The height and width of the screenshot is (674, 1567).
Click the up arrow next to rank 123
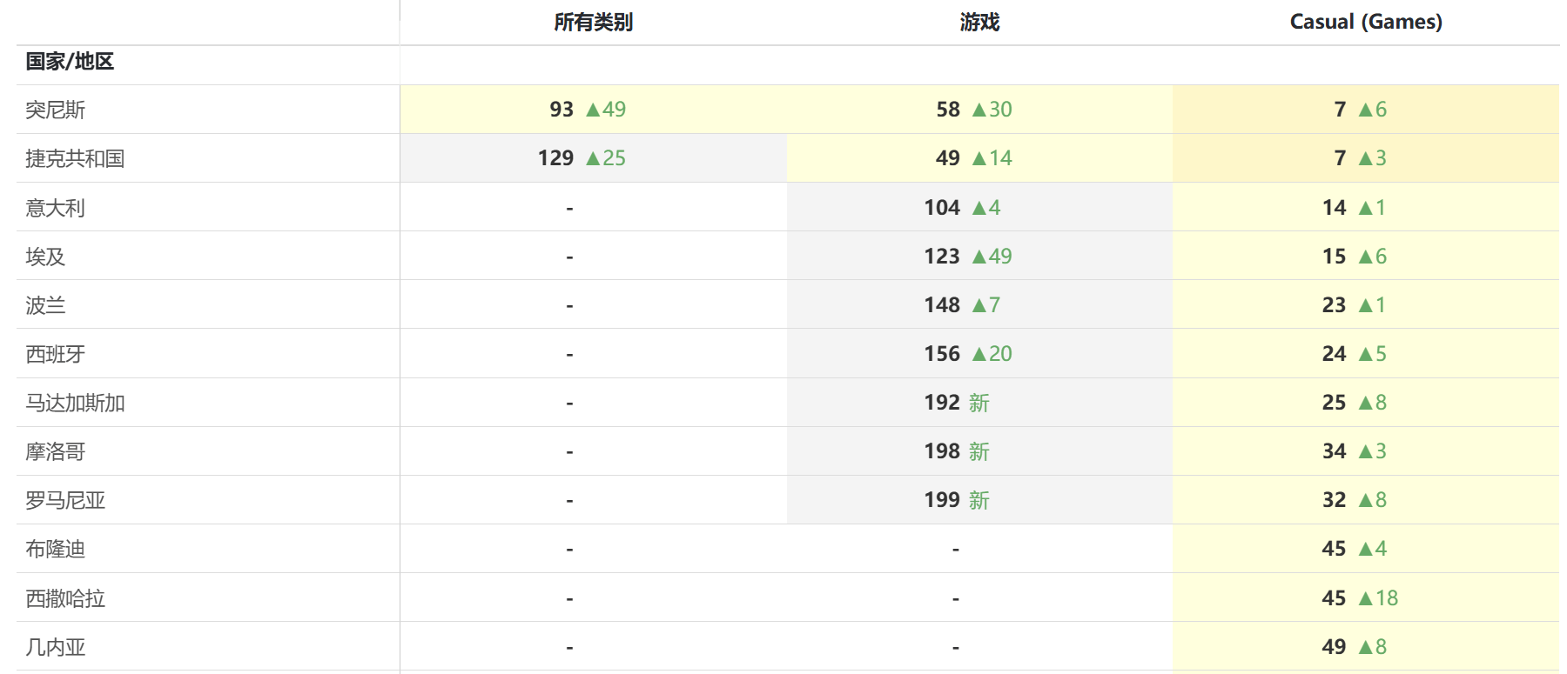(979, 257)
